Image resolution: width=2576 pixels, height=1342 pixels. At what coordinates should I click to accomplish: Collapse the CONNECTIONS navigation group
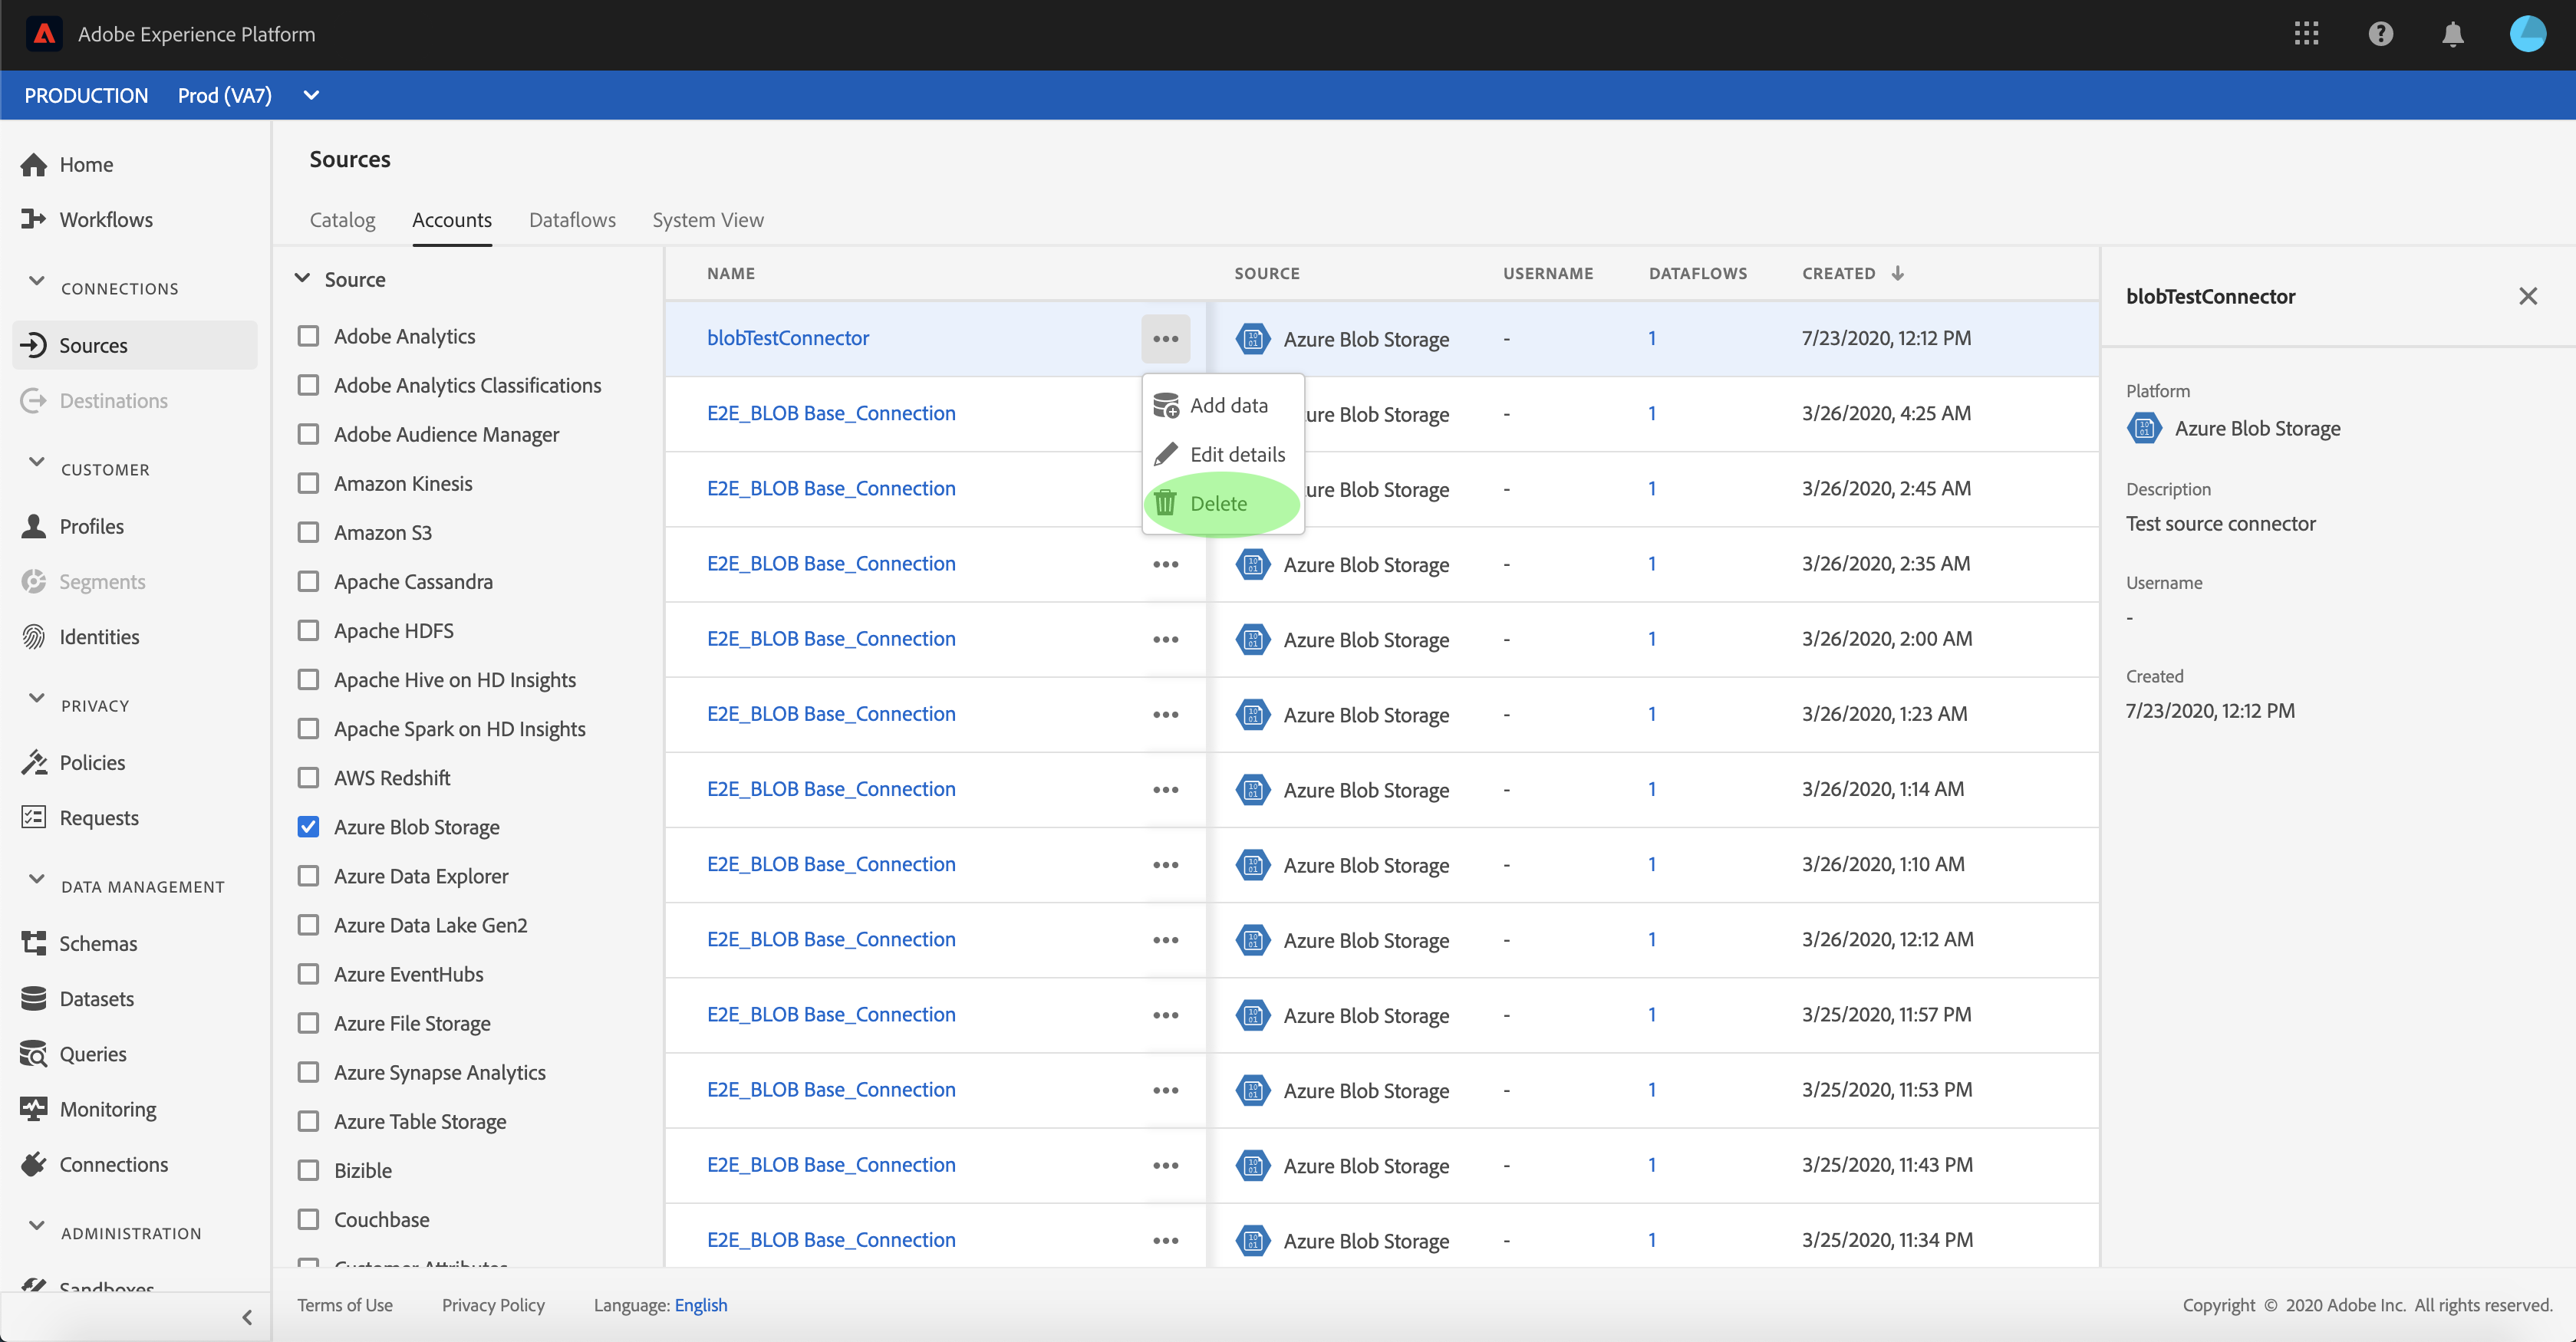37,282
